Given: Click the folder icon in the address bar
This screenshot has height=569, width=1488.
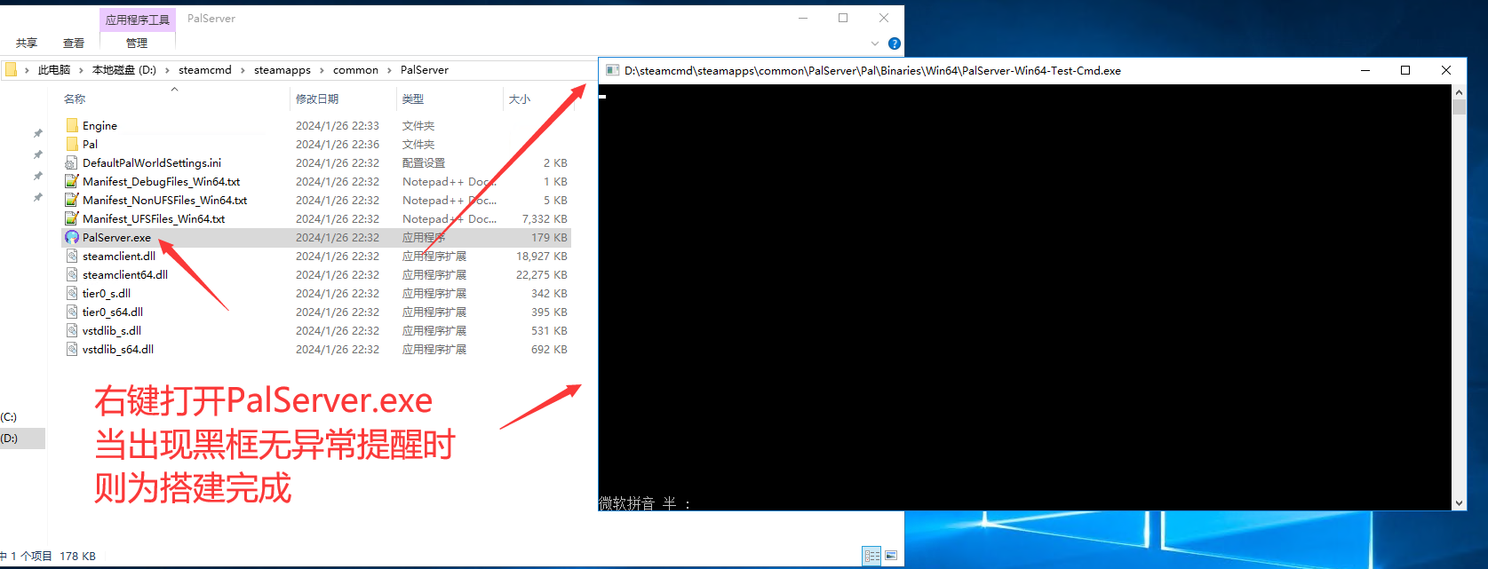Looking at the screenshot, I should pos(10,69).
